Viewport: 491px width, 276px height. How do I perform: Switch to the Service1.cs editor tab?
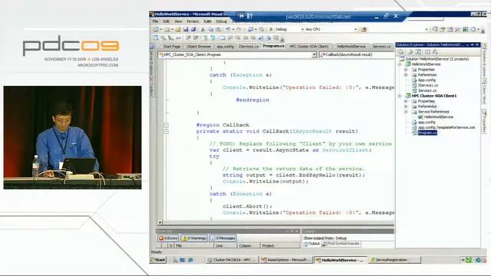pos(381,46)
